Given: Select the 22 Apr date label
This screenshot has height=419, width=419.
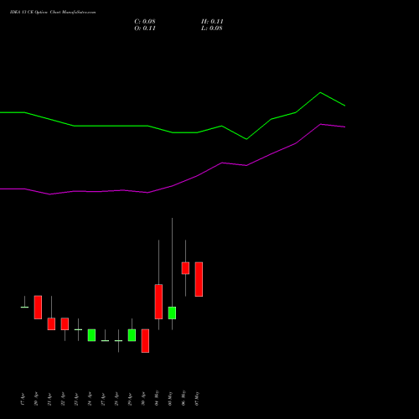Looking at the screenshot, I should point(63,399).
